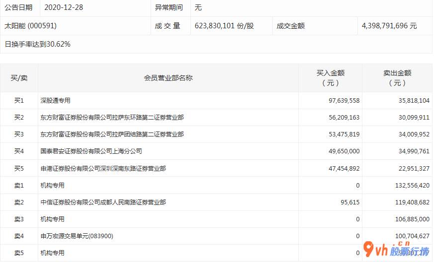The height and width of the screenshot is (262, 434).
Task: Click the 买/卖 column header
Action: point(19,78)
